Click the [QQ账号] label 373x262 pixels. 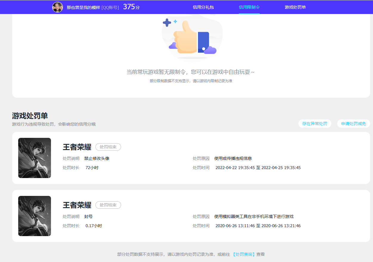(x=110, y=7)
